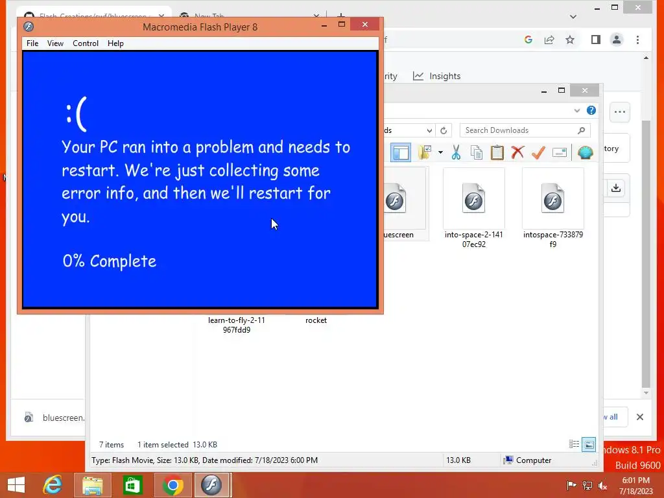Click the Insights tab in Chrome
The image size is (664, 498).
436,76
